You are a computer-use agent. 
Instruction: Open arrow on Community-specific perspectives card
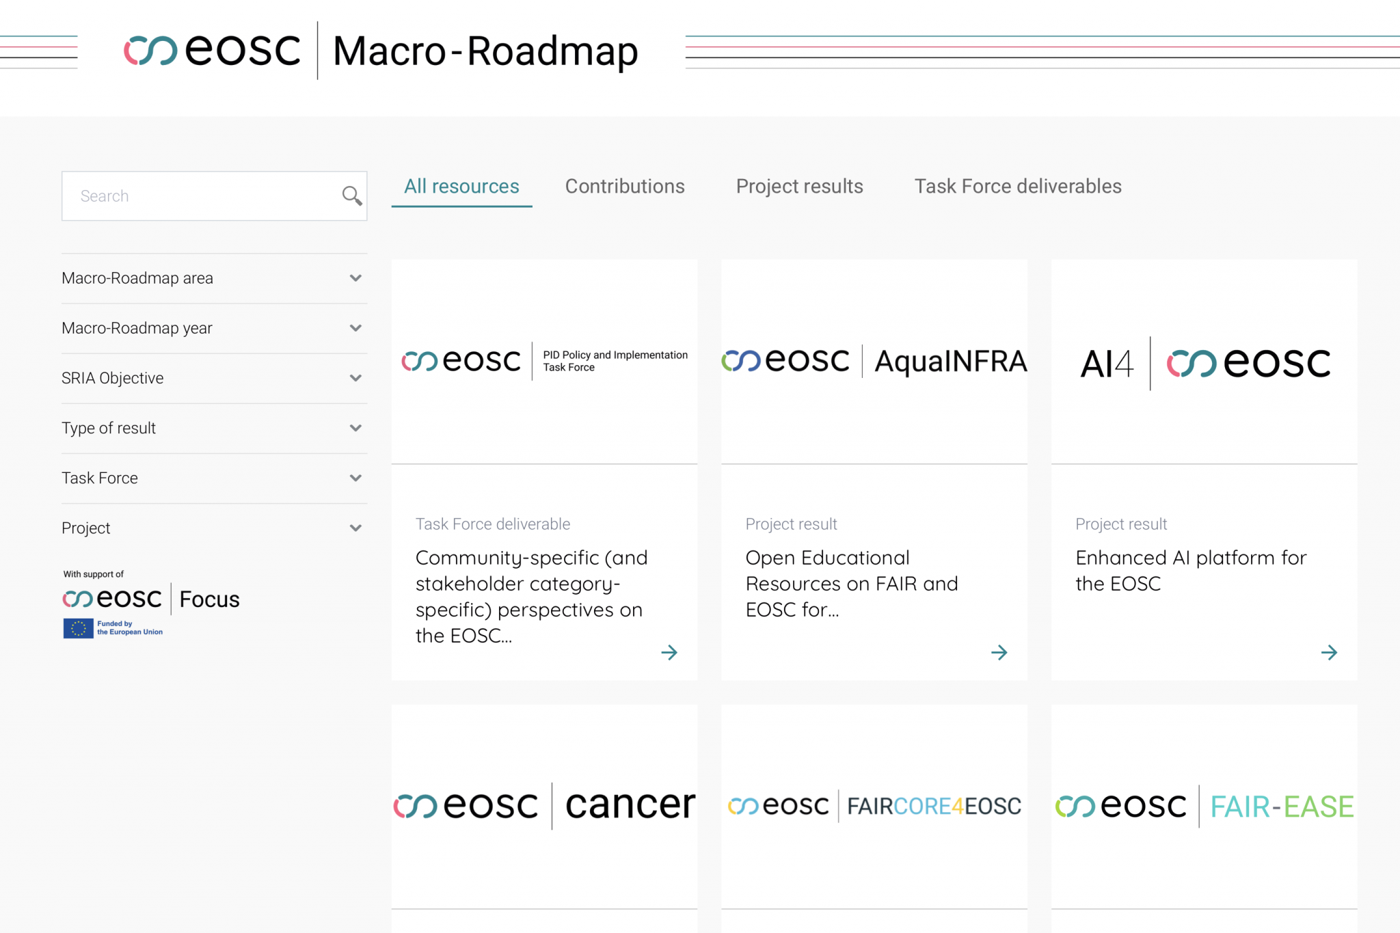point(669,653)
